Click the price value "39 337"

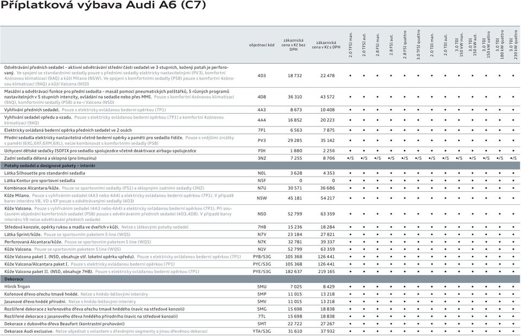click(328, 242)
